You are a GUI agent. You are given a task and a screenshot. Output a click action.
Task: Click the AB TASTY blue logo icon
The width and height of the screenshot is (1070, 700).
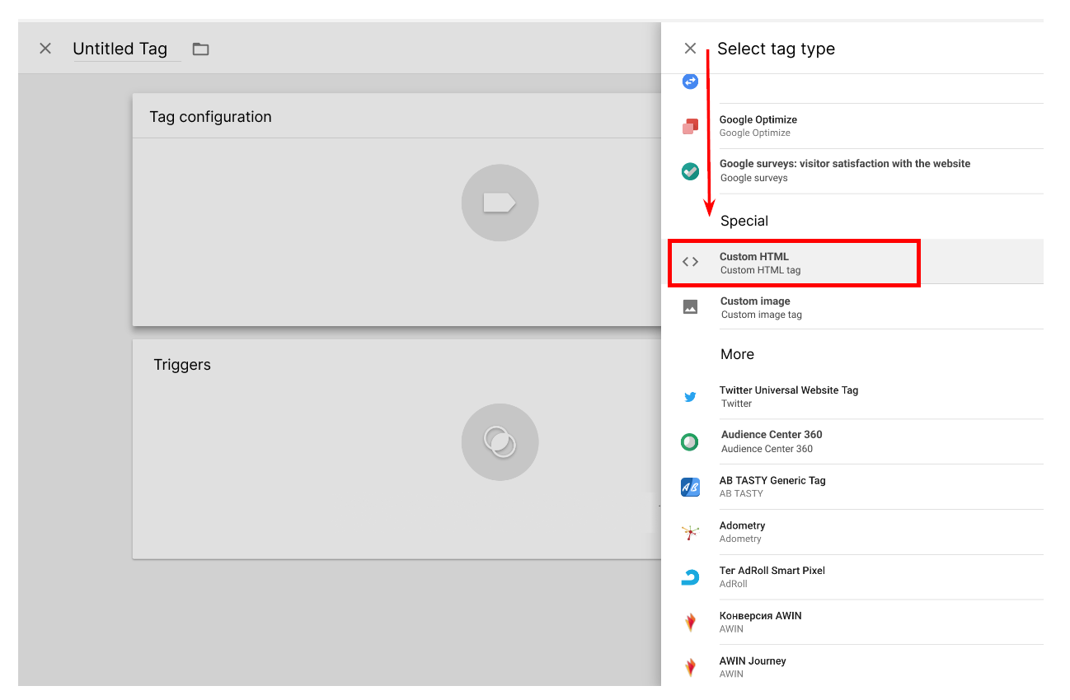click(690, 488)
